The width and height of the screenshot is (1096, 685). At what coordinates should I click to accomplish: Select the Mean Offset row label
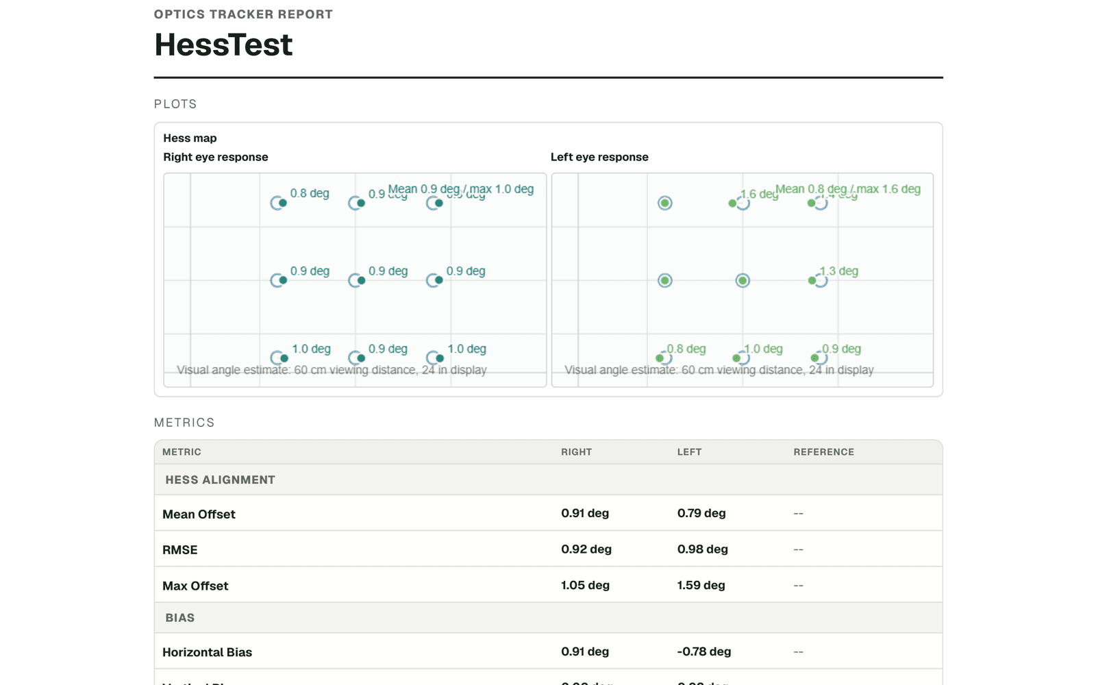[199, 514]
